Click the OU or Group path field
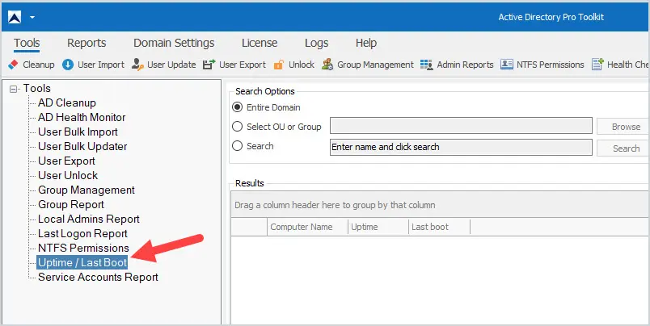 tap(461, 126)
